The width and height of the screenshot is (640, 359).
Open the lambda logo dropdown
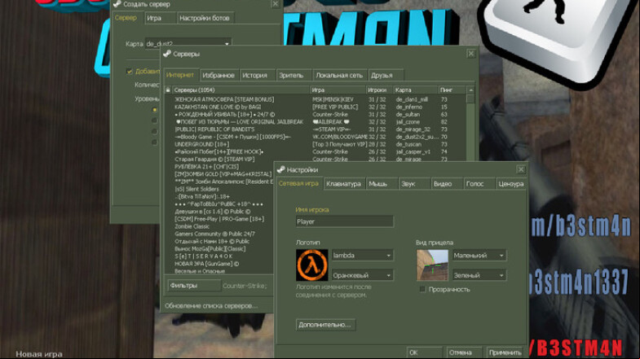click(x=362, y=256)
